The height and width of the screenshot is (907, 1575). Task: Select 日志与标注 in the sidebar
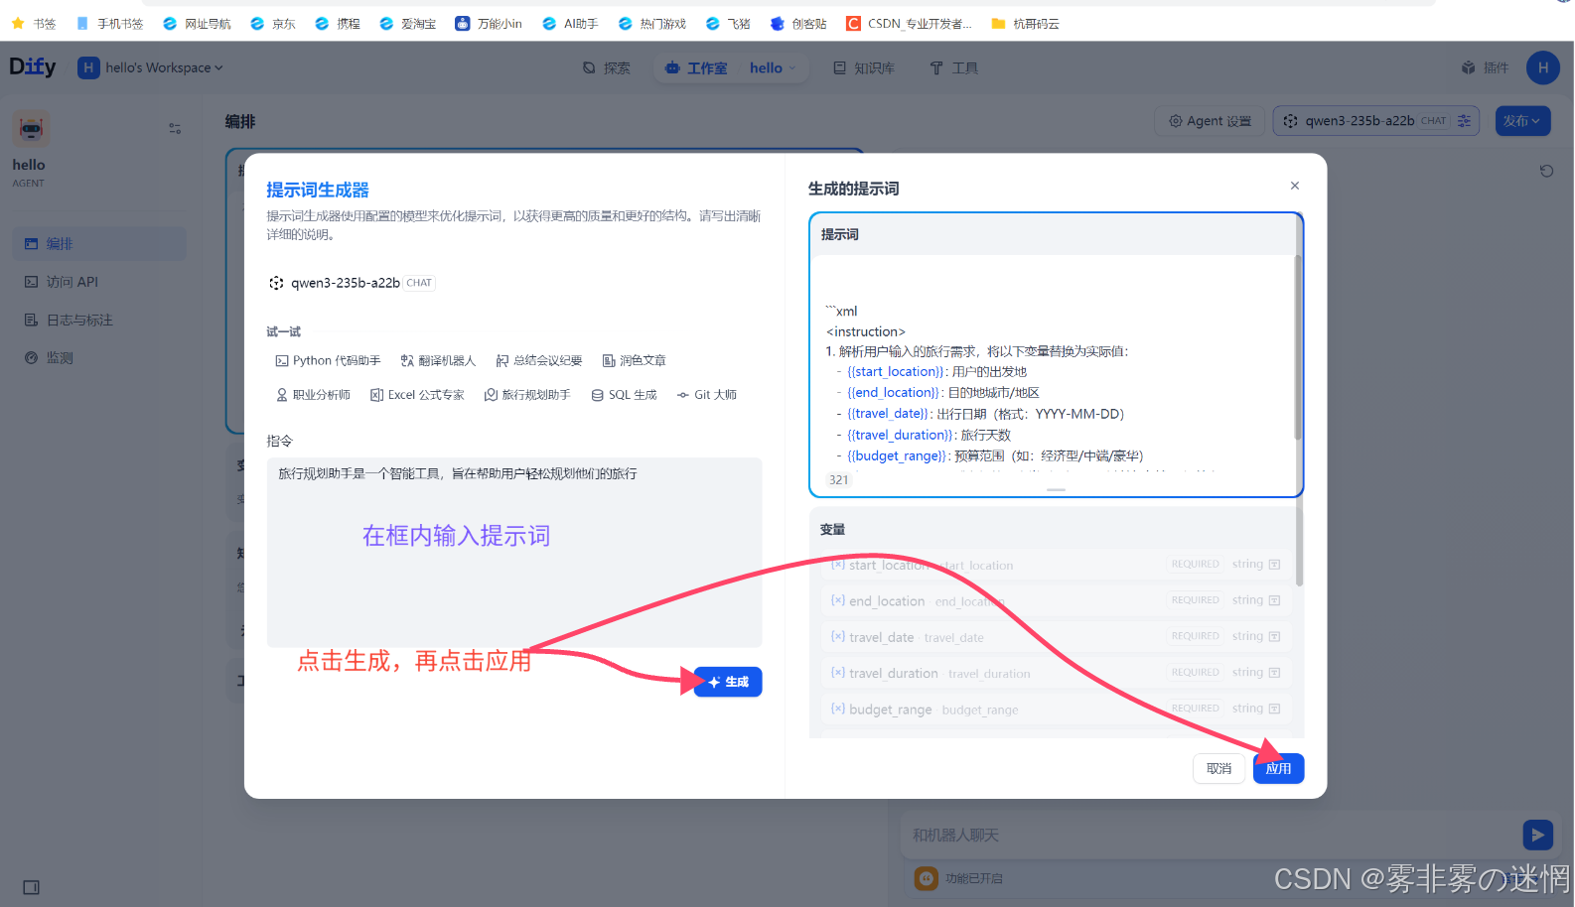click(98, 320)
